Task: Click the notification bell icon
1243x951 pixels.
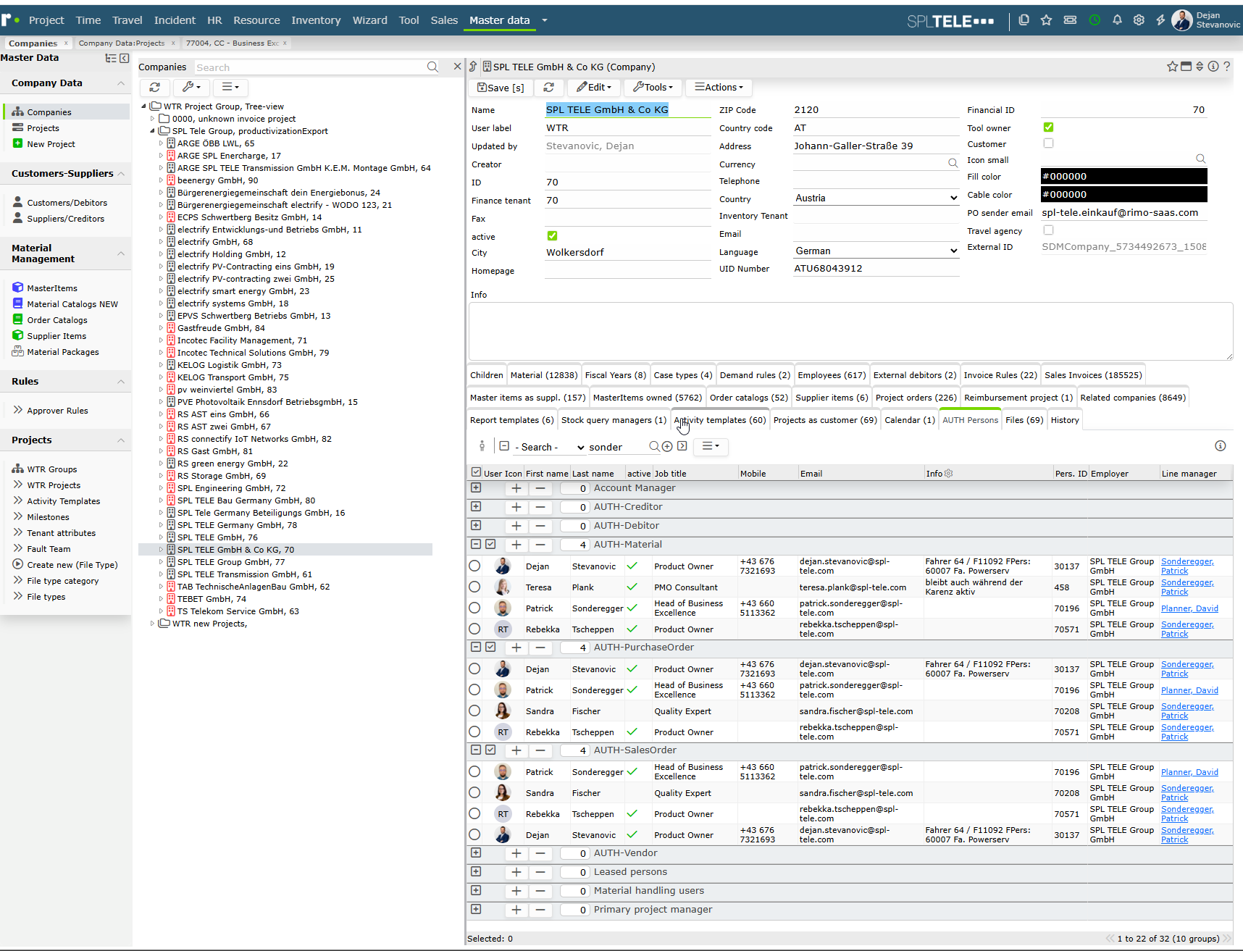Action: 1117,20
